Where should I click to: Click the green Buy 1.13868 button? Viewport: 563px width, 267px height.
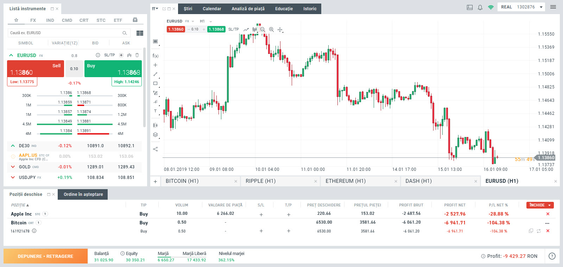113,69
